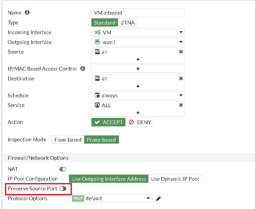Remove the ALL entry from Service

[x=181, y=105]
